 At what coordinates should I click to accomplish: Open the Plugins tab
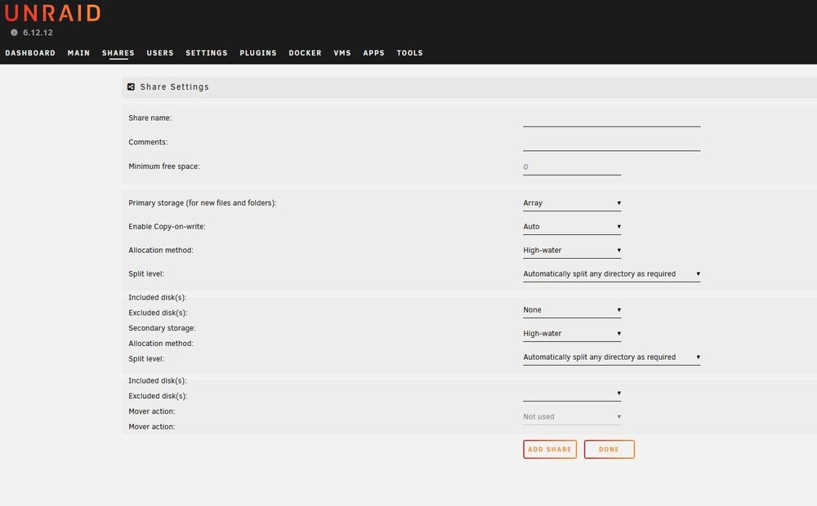258,52
